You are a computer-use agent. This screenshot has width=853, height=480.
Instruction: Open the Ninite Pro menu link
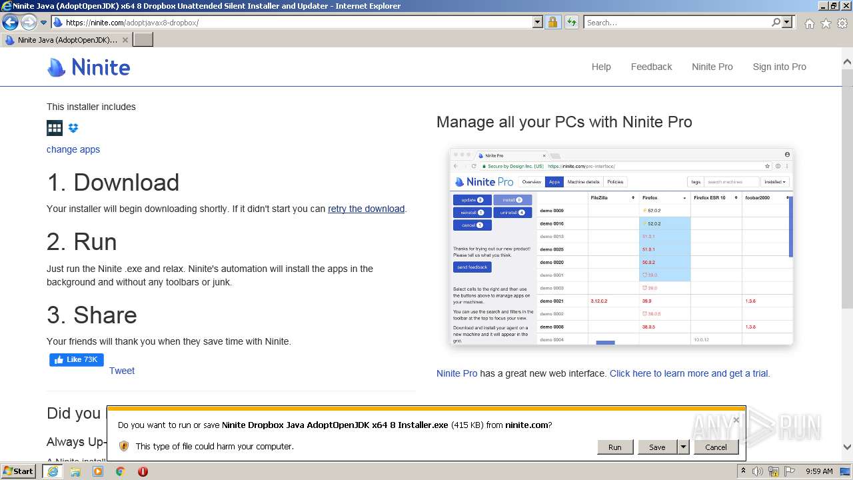pyautogui.click(x=712, y=67)
